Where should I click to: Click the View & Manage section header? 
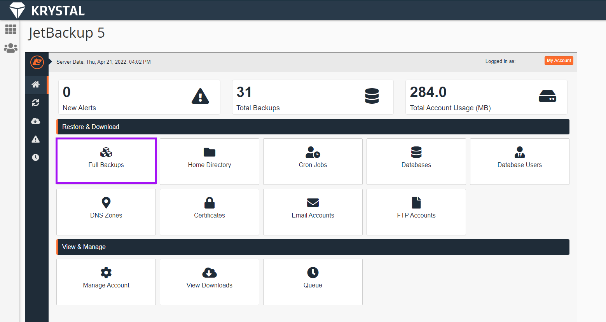pyautogui.click(x=313, y=247)
